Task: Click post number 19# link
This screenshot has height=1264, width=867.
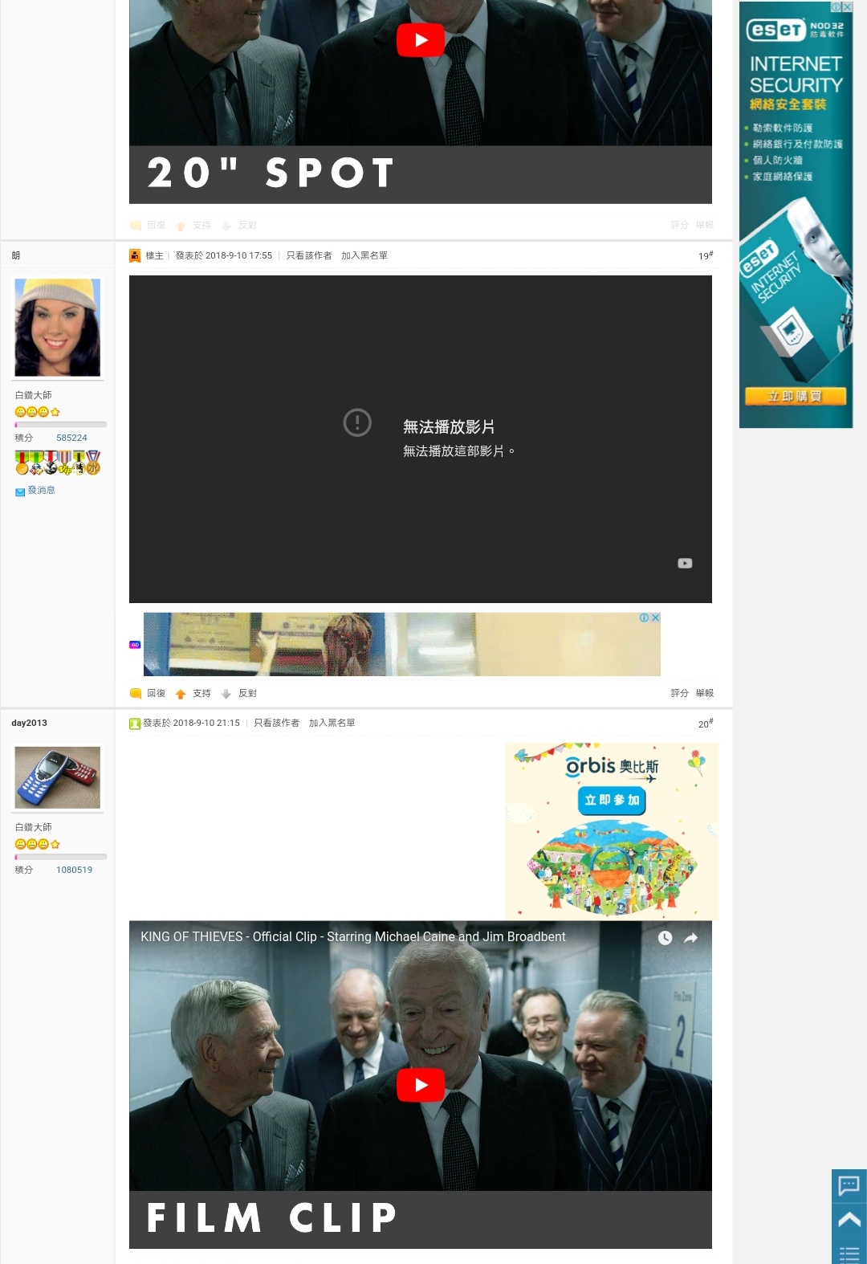Action: pos(706,255)
